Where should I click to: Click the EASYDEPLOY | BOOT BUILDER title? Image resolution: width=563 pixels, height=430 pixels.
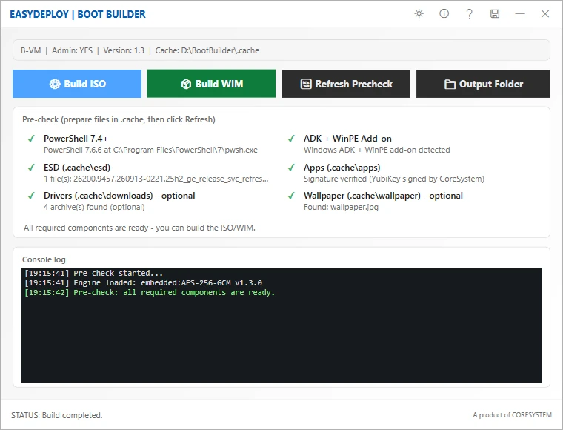[78, 14]
